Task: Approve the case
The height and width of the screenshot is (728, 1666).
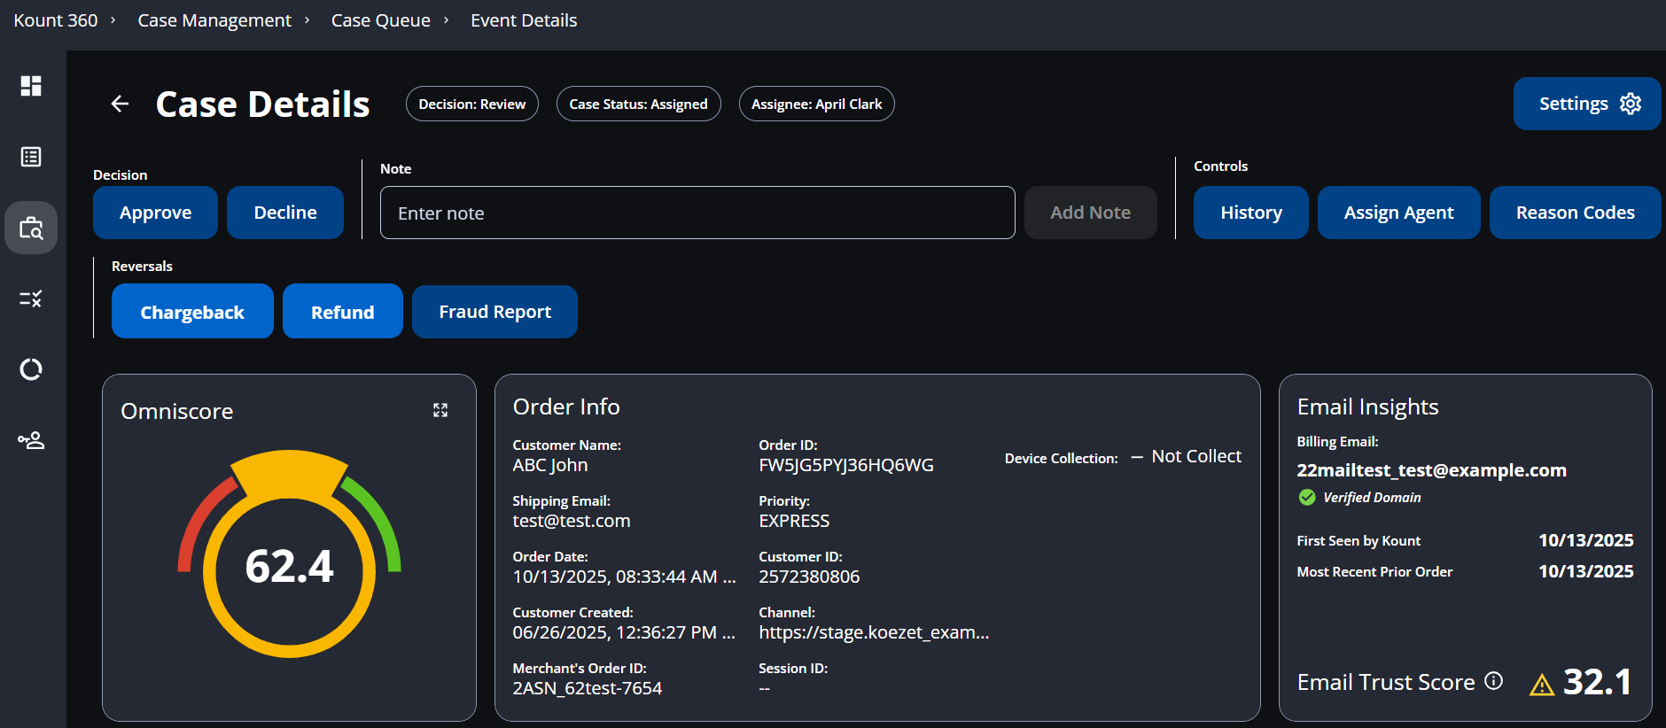Action: pos(155,213)
